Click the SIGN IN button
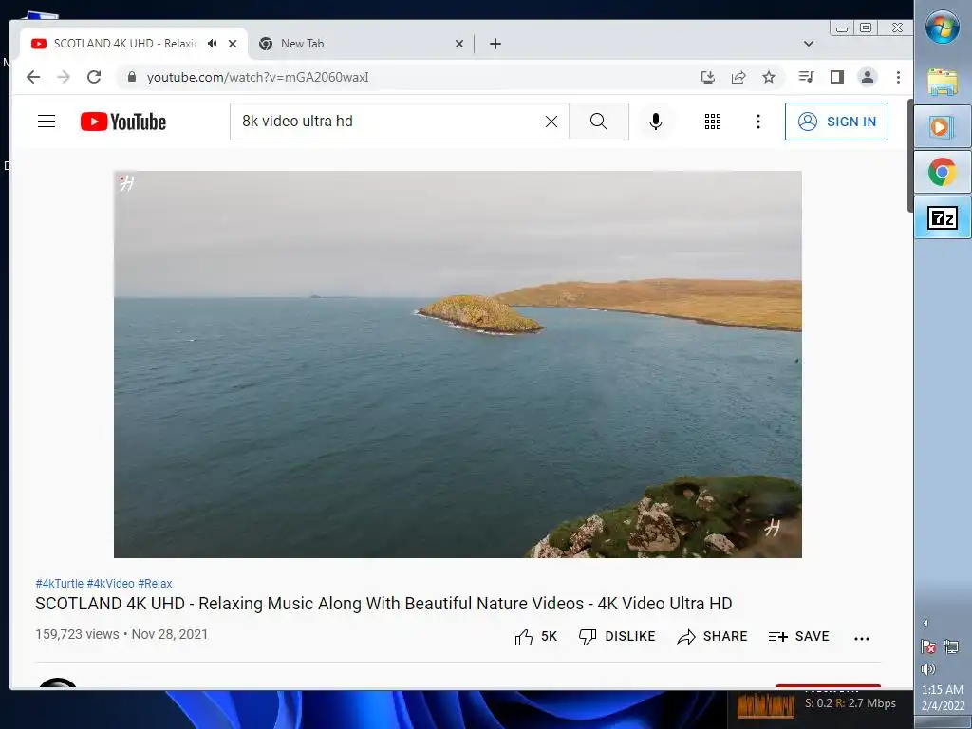Viewport: 972px width, 729px height. coord(836,121)
